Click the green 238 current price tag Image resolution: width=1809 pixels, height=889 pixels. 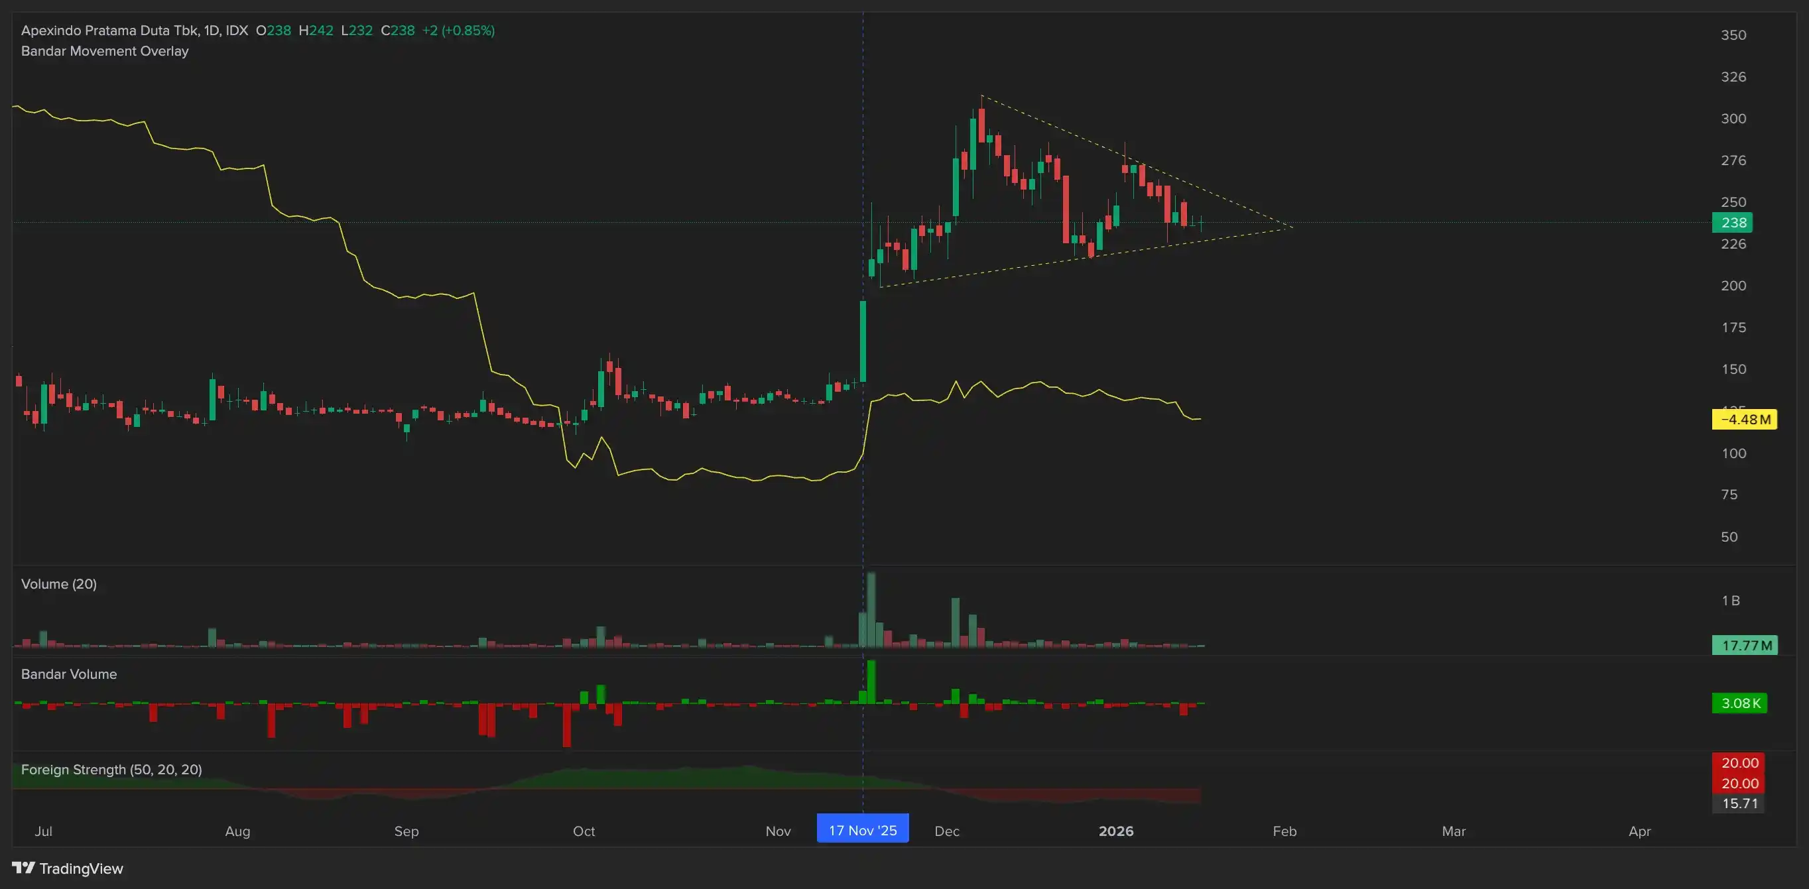(x=1733, y=223)
